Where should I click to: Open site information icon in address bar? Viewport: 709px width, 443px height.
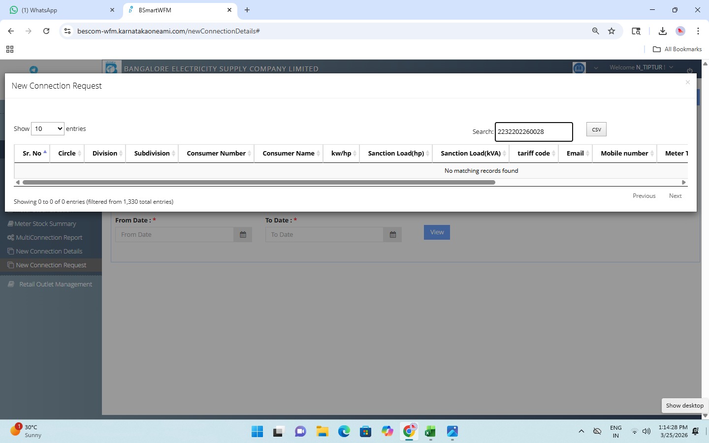coord(67,31)
